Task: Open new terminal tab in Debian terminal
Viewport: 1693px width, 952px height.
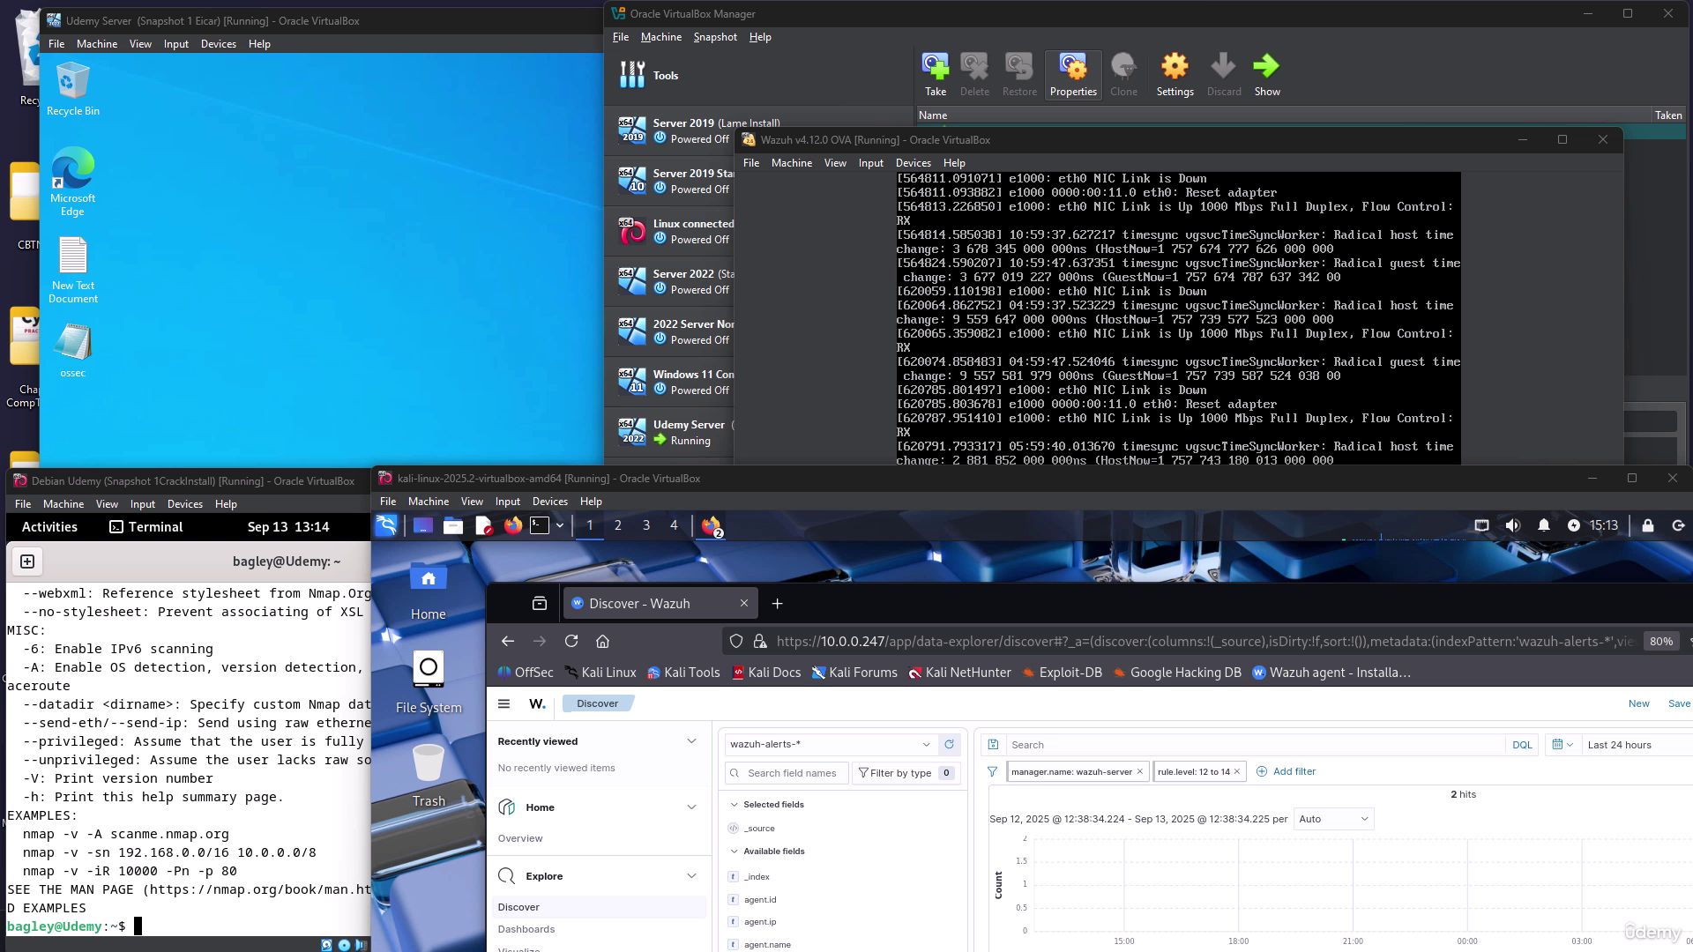Action: pyautogui.click(x=27, y=562)
